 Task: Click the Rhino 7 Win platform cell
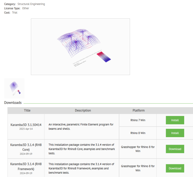pyautogui.click(x=138, y=120)
